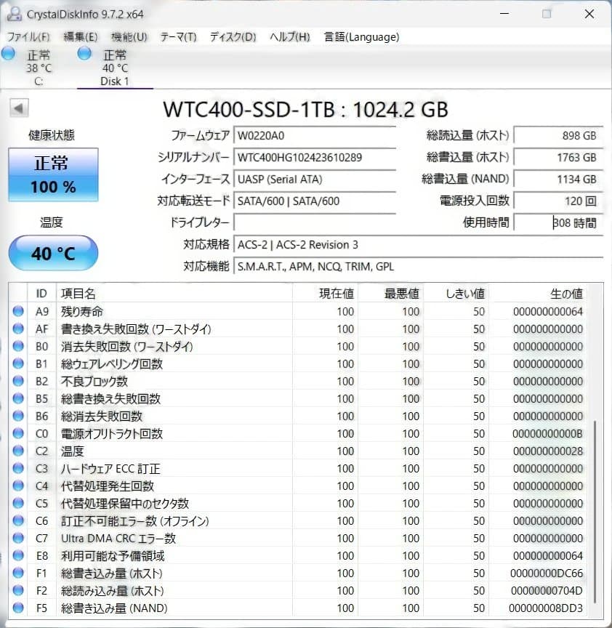Click the 現在値 column header
This screenshot has width=612, height=628.
325,293
